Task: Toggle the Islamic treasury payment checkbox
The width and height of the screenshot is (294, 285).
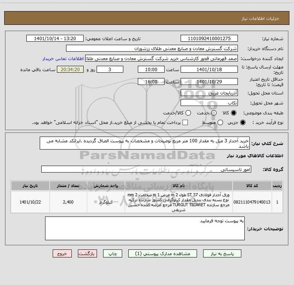Action: pyautogui.click(x=185, y=122)
